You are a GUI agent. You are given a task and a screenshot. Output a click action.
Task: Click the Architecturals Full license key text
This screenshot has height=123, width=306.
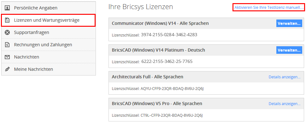[172, 88]
